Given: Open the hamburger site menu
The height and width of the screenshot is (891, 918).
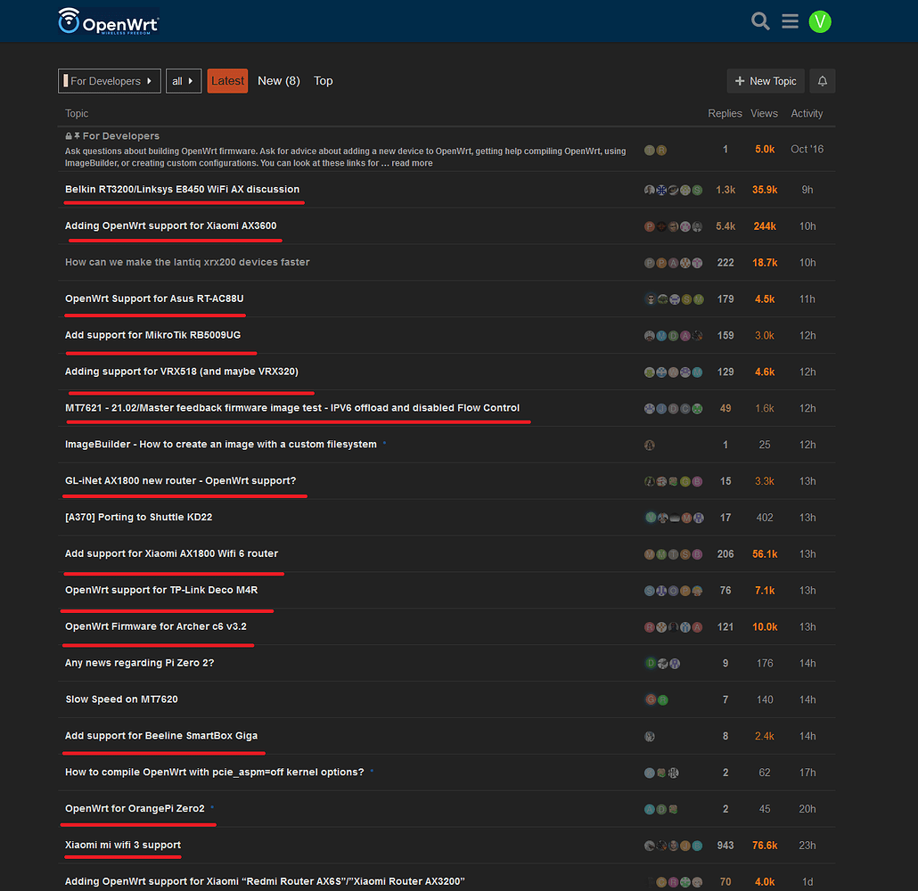Looking at the screenshot, I should point(790,20).
